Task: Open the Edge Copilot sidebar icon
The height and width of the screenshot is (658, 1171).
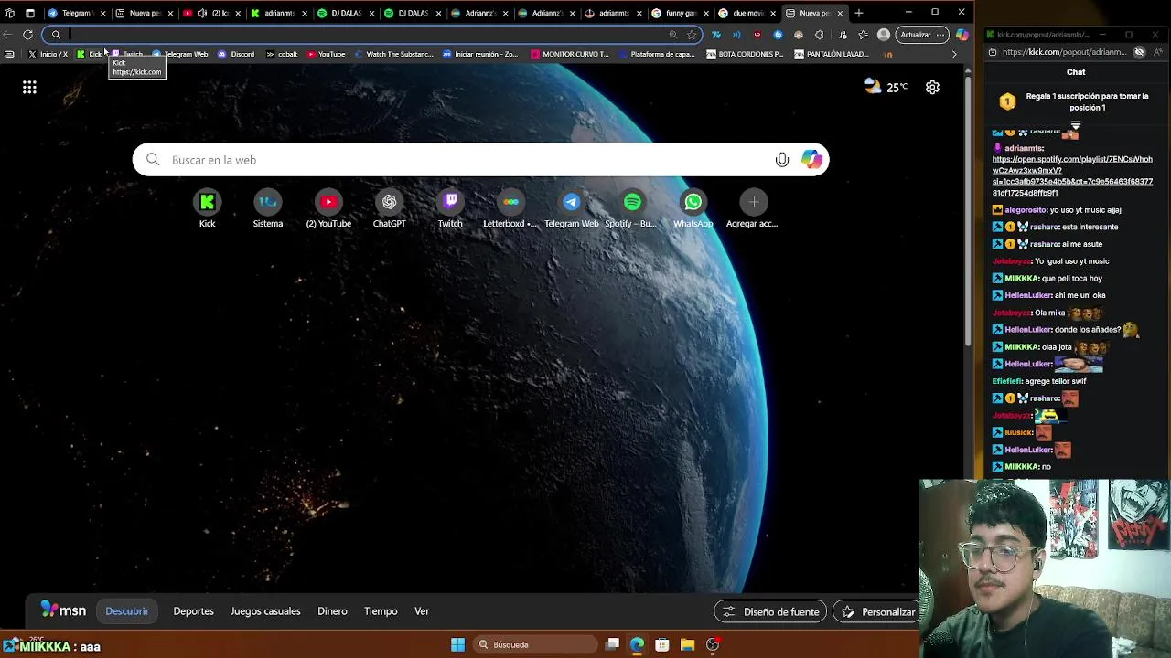Action: pos(962,35)
